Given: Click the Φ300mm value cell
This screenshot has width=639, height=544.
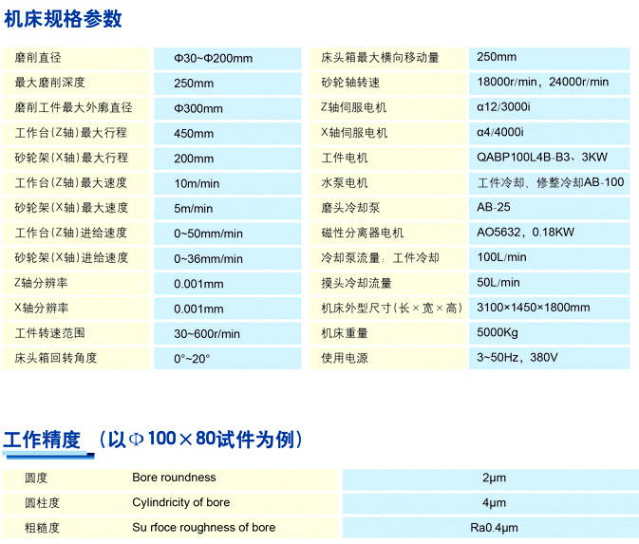Looking at the screenshot, I should pos(197,108).
